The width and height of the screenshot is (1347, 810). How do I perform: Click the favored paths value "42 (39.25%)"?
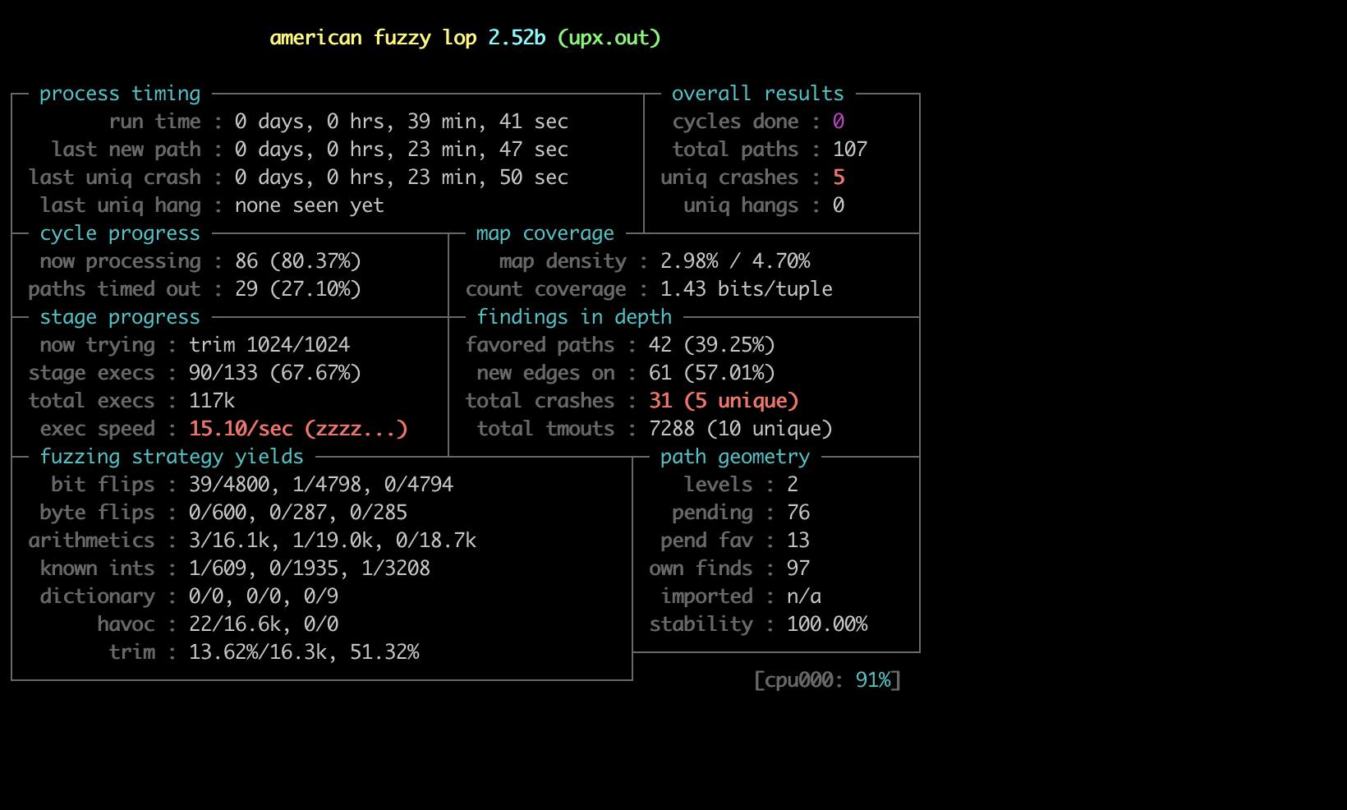pyautogui.click(x=712, y=345)
